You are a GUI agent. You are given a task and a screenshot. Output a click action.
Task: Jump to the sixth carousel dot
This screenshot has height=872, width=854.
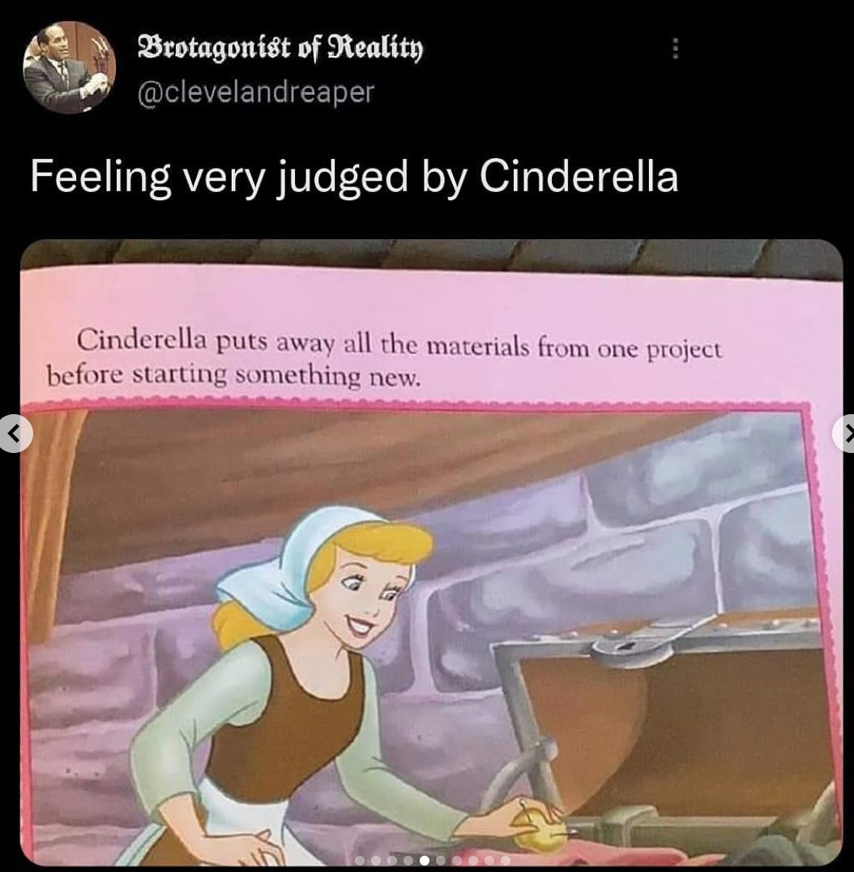click(x=441, y=861)
